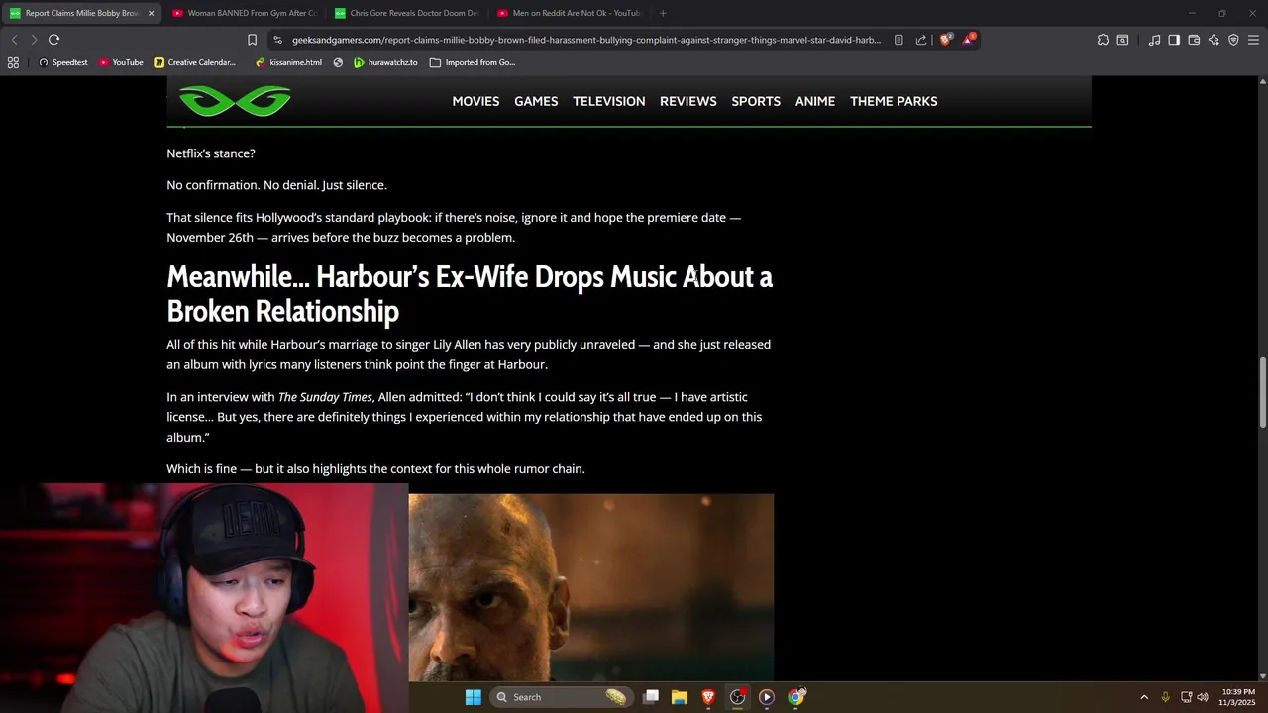Open the Brave Wallet icon
This screenshot has height=713, width=1268.
[1194, 40]
